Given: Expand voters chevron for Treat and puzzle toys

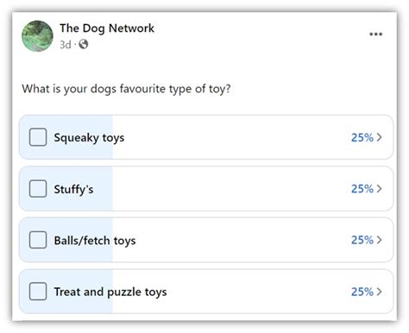Looking at the screenshot, I should coord(379,292).
